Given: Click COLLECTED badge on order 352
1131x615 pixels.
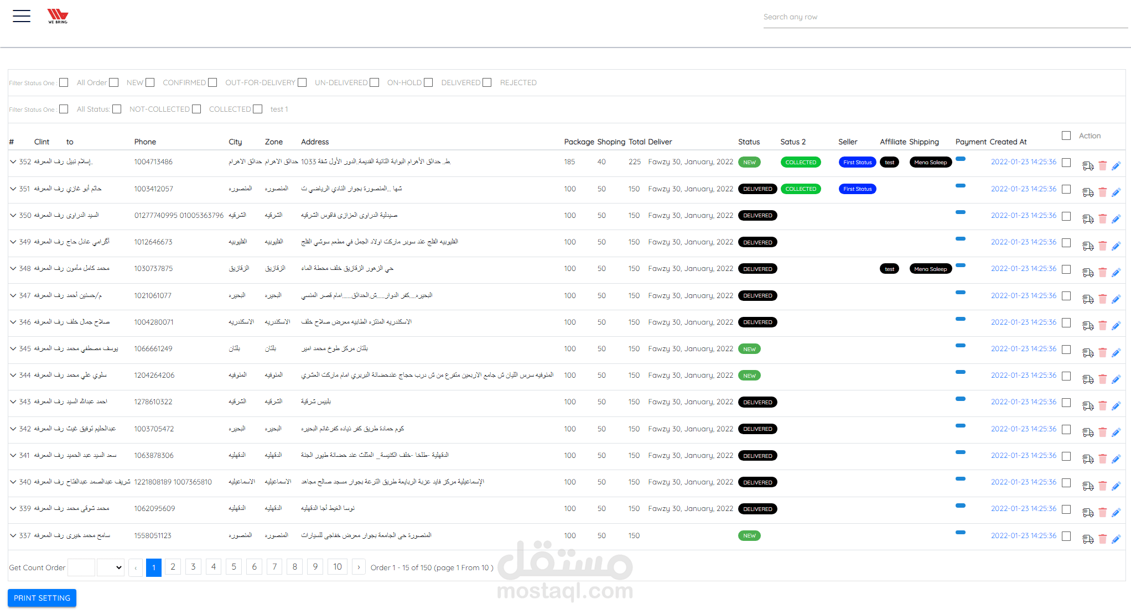Looking at the screenshot, I should (801, 162).
